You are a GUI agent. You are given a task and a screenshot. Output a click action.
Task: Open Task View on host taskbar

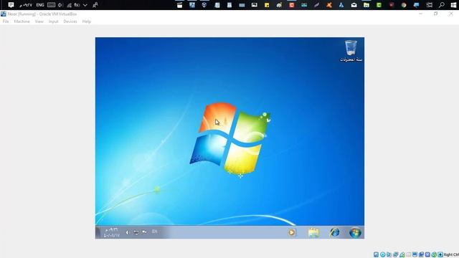(x=429, y=5)
